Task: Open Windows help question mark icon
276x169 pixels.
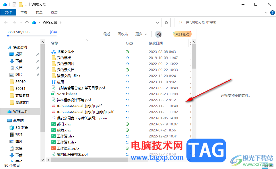Action: [273, 13]
